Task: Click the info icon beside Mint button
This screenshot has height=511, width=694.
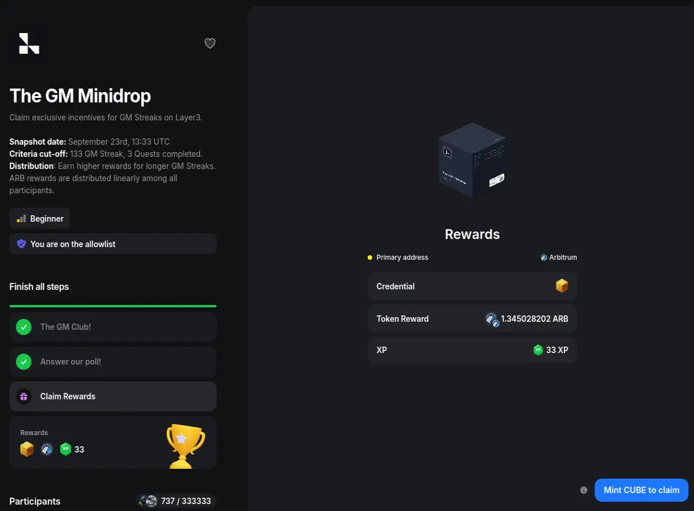Action: coord(584,490)
